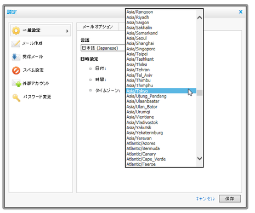Open パスワード変更 section
This screenshot has height=213, width=255.
tap(37, 97)
